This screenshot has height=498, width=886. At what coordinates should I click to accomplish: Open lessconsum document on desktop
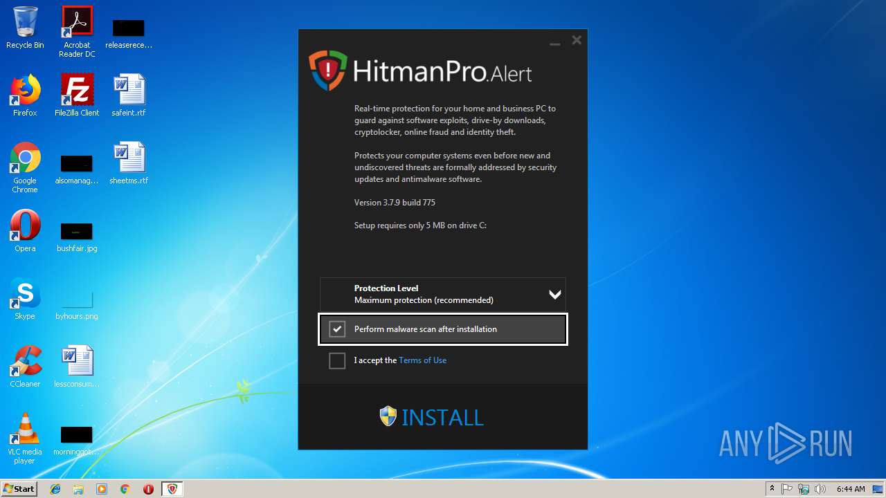77,367
